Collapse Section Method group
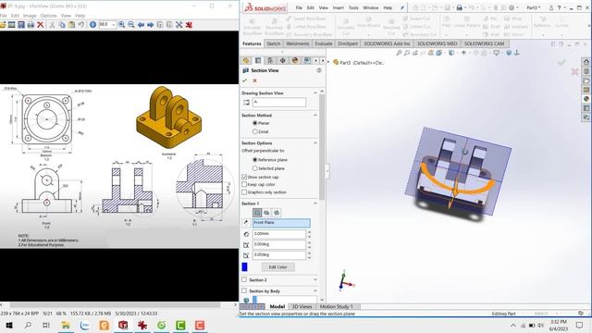This screenshot has height=333, width=592. click(315, 115)
